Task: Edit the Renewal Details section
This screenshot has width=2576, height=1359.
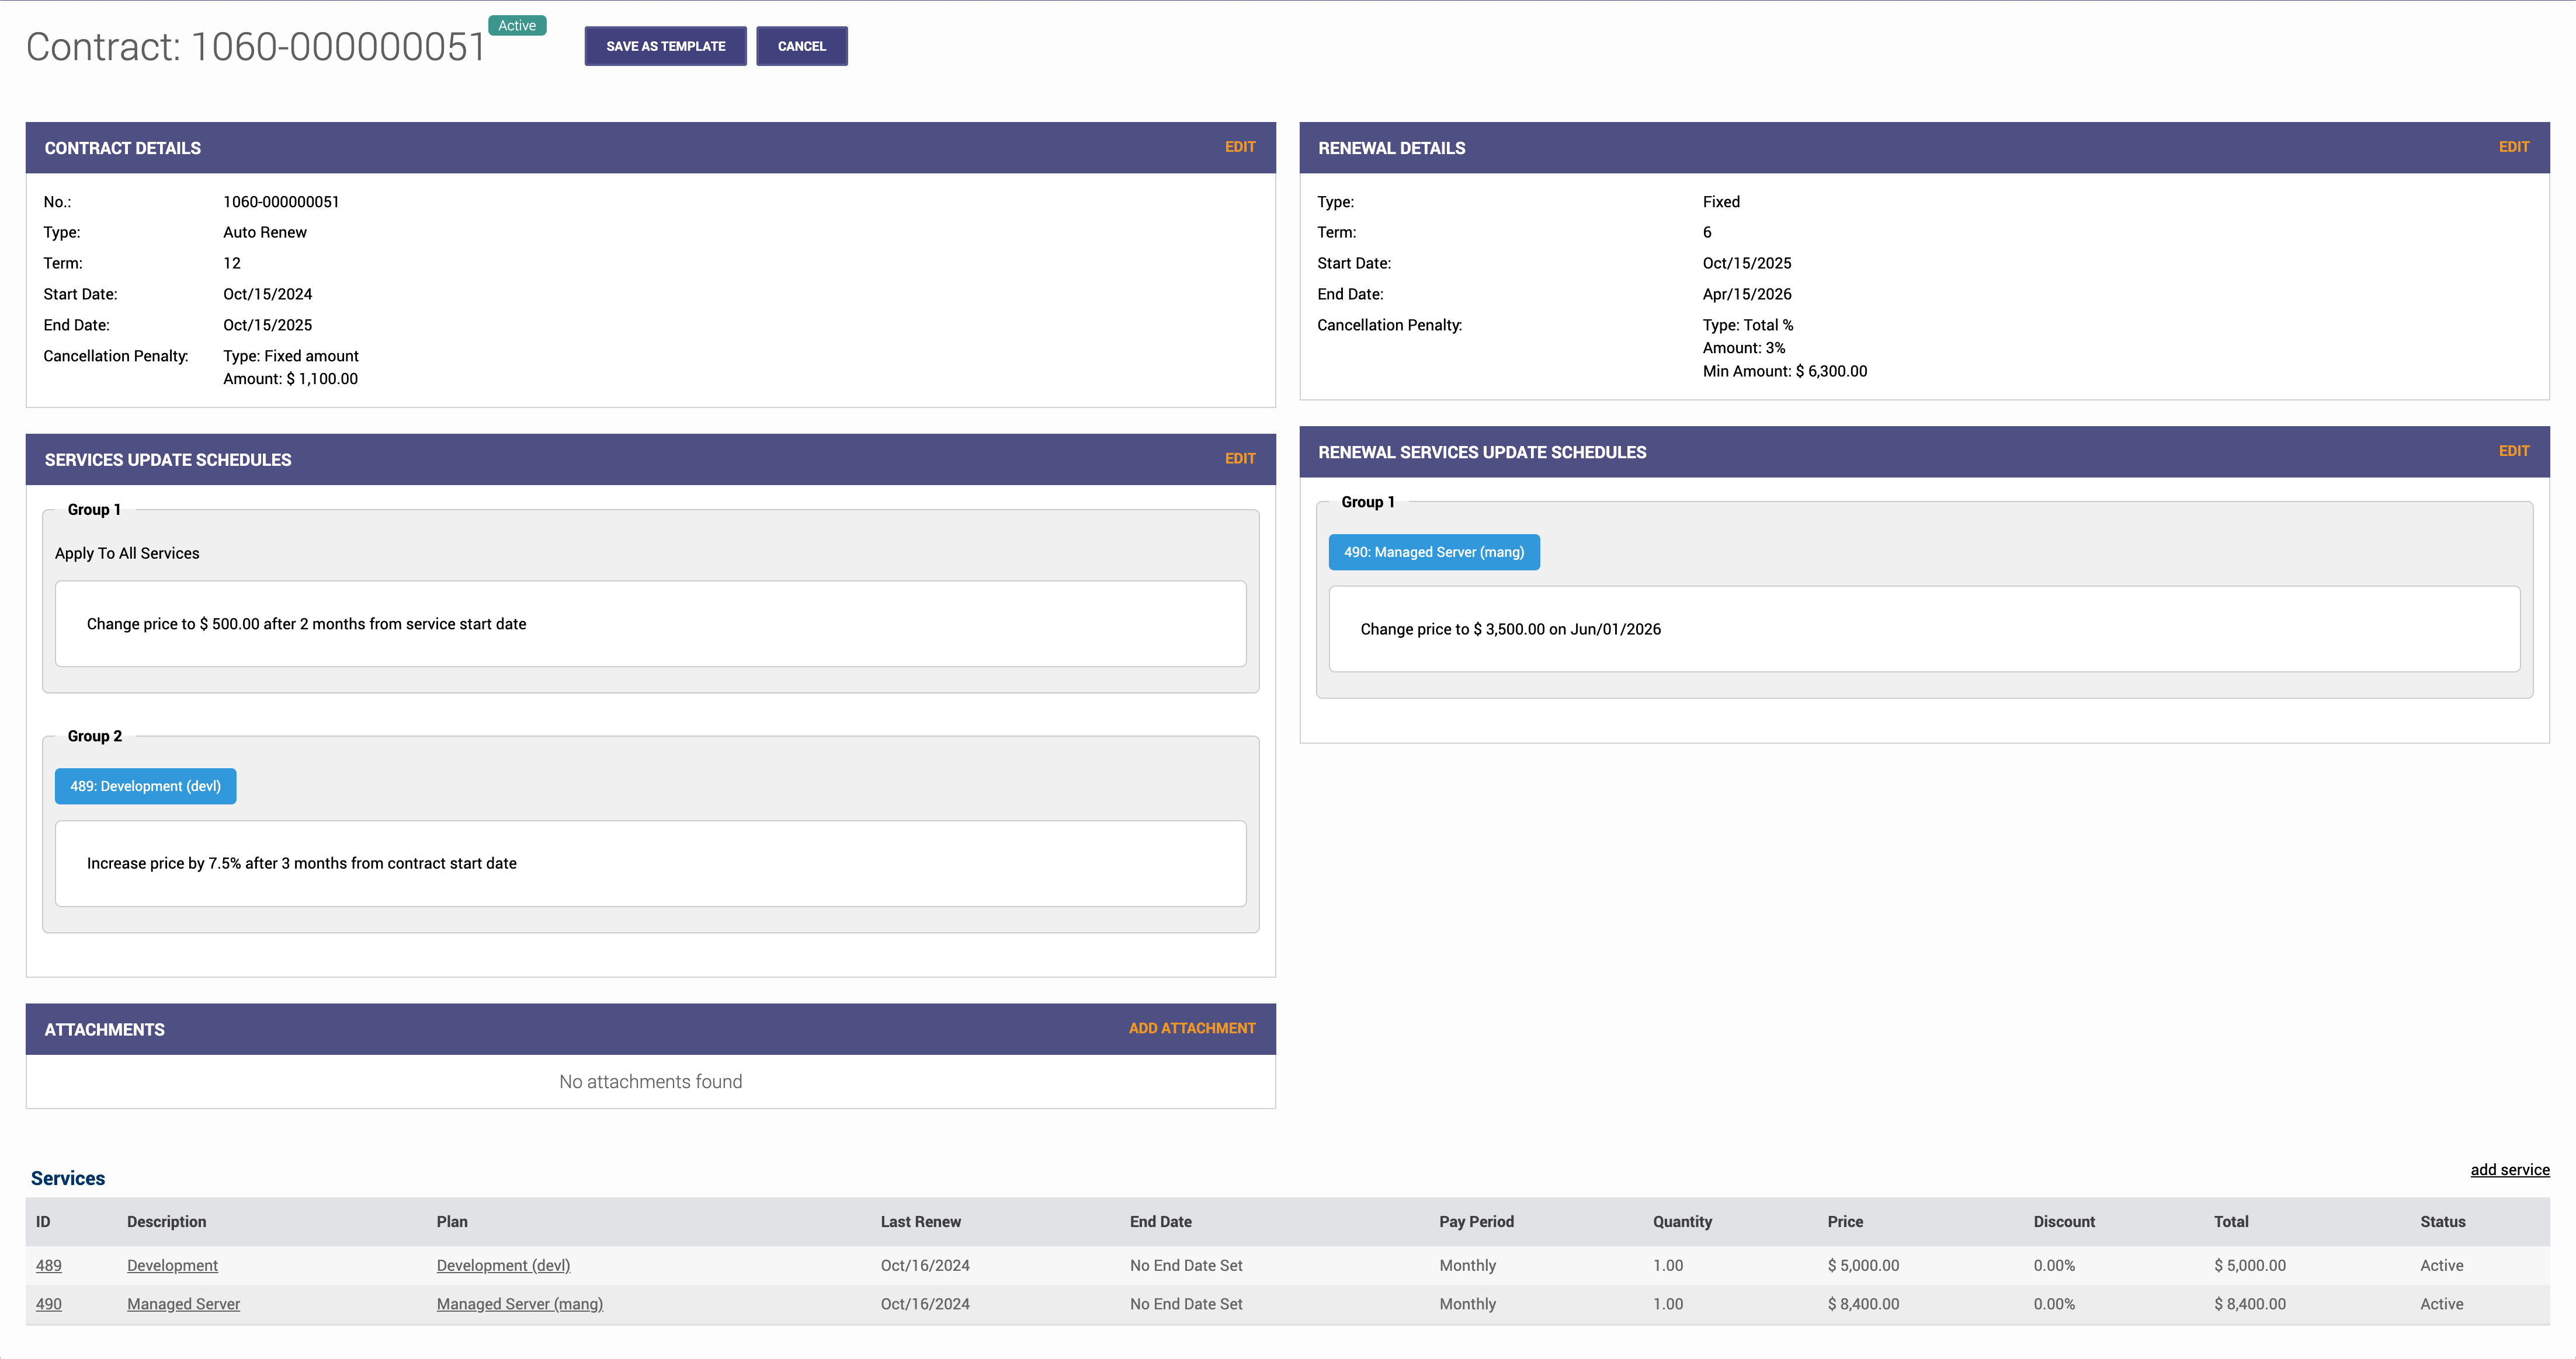Action: point(2513,147)
